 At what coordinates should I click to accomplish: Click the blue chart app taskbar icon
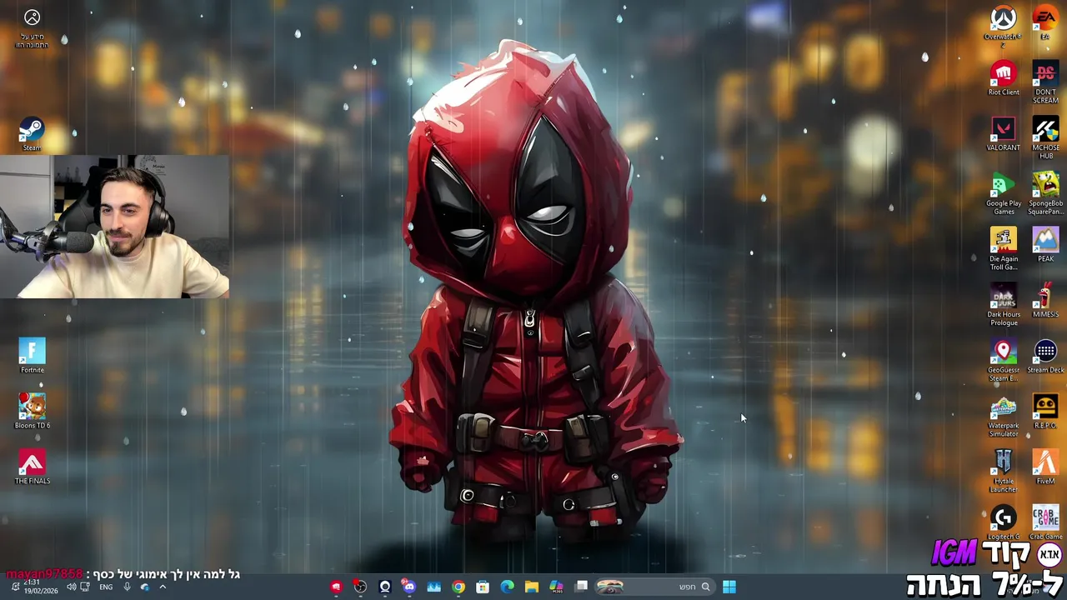433,587
